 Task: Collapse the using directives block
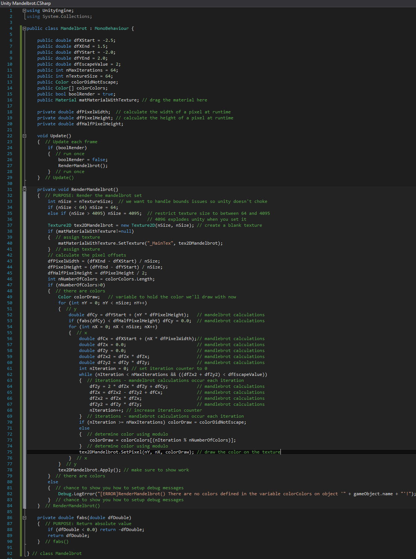pos(24,10)
